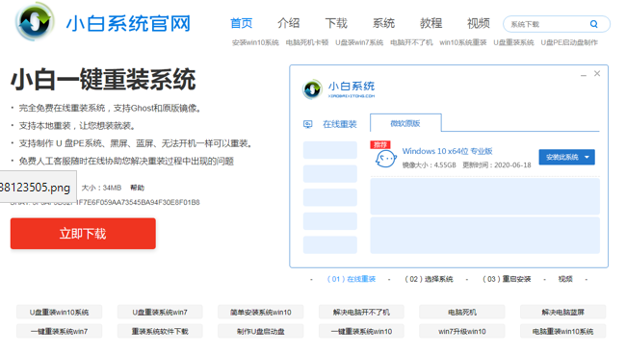
Task: Open the 电脑死机卡顿 link
Action: pyautogui.click(x=307, y=42)
